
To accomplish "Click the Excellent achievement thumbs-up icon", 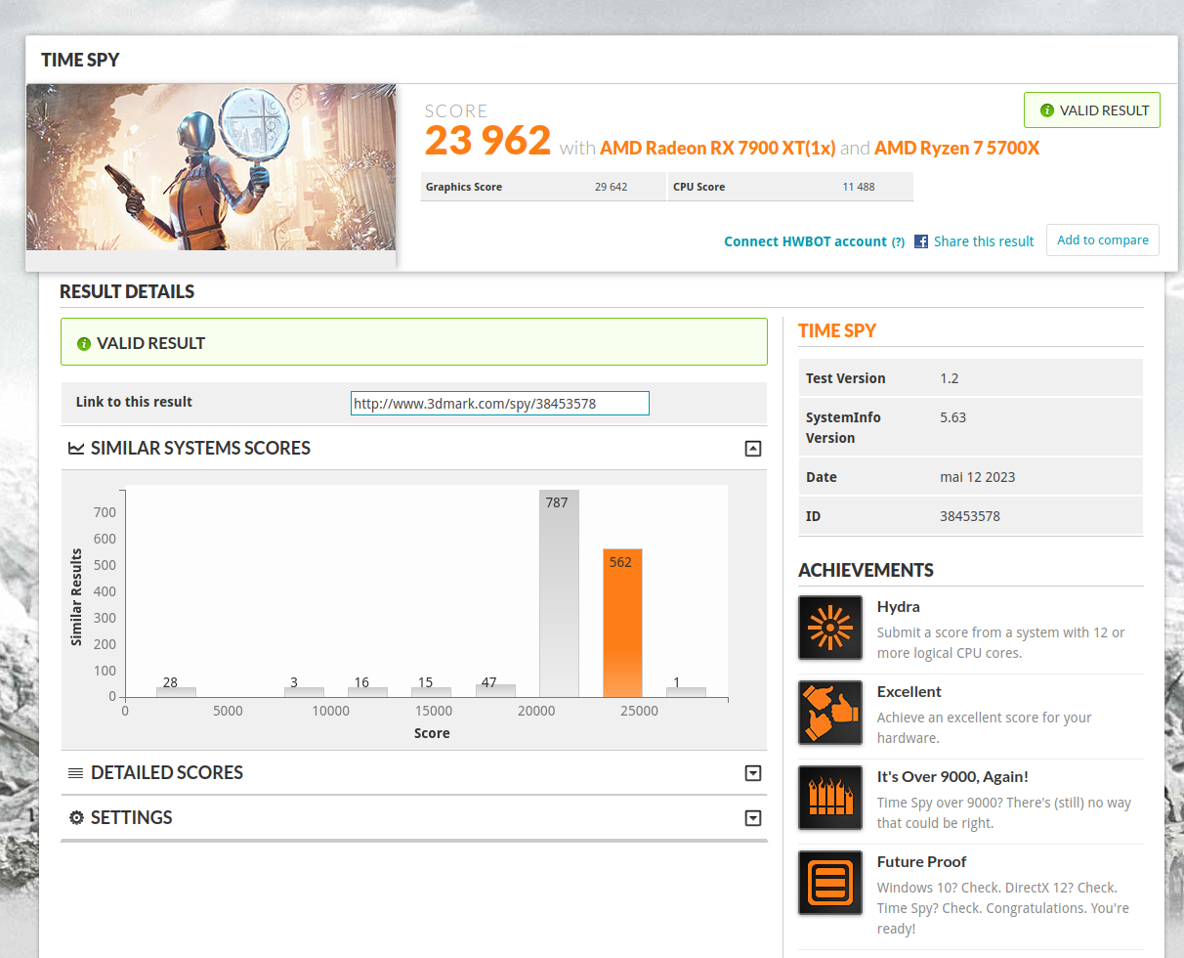I will coord(830,713).
